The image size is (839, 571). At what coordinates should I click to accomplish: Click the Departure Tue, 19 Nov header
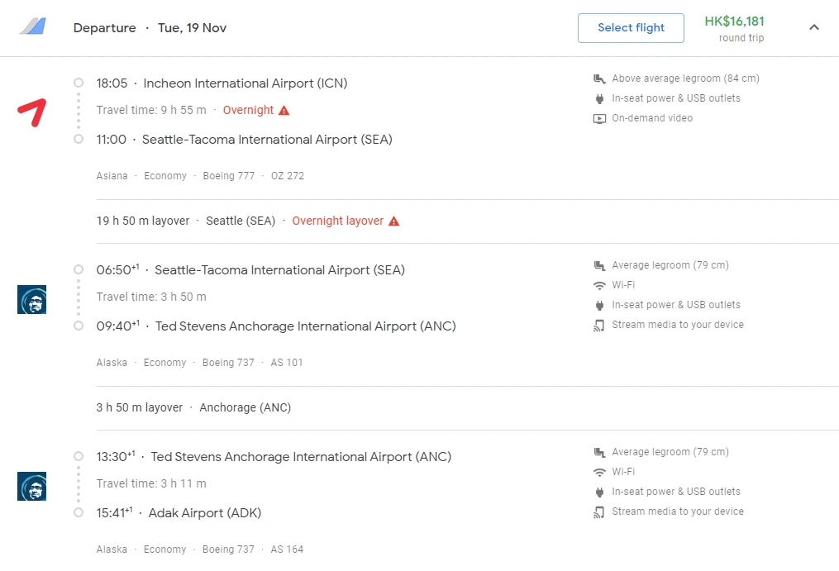(150, 28)
